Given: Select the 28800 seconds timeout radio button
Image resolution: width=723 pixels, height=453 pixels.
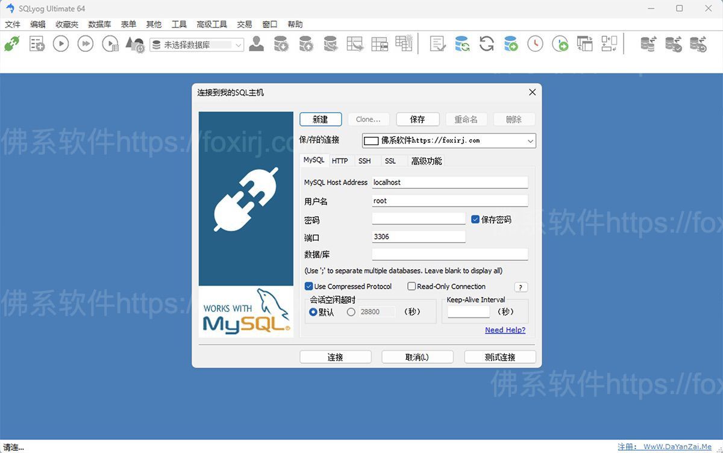Looking at the screenshot, I should point(351,311).
